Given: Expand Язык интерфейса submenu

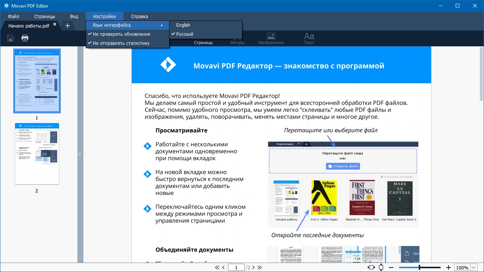Looking at the screenshot, I should 128,25.
